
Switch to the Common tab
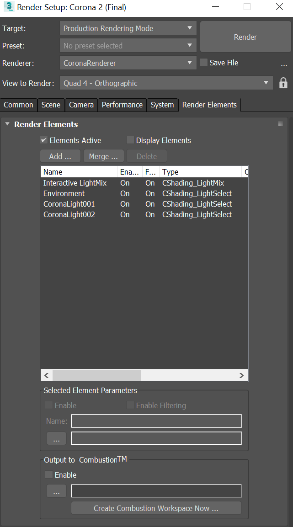pyautogui.click(x=18, y=105)
